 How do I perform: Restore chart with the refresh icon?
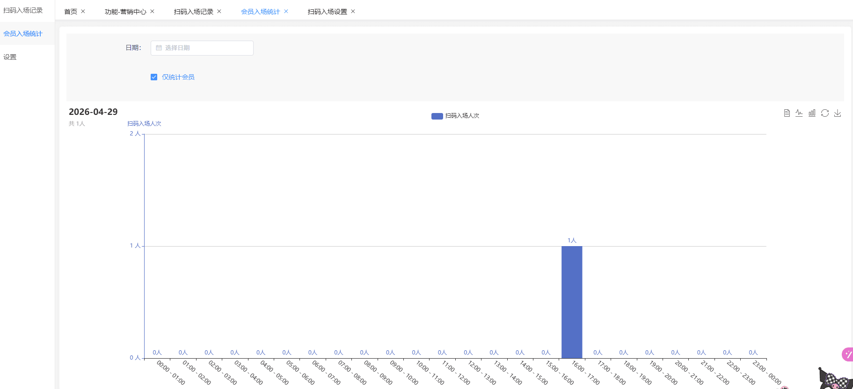[825, 113]
